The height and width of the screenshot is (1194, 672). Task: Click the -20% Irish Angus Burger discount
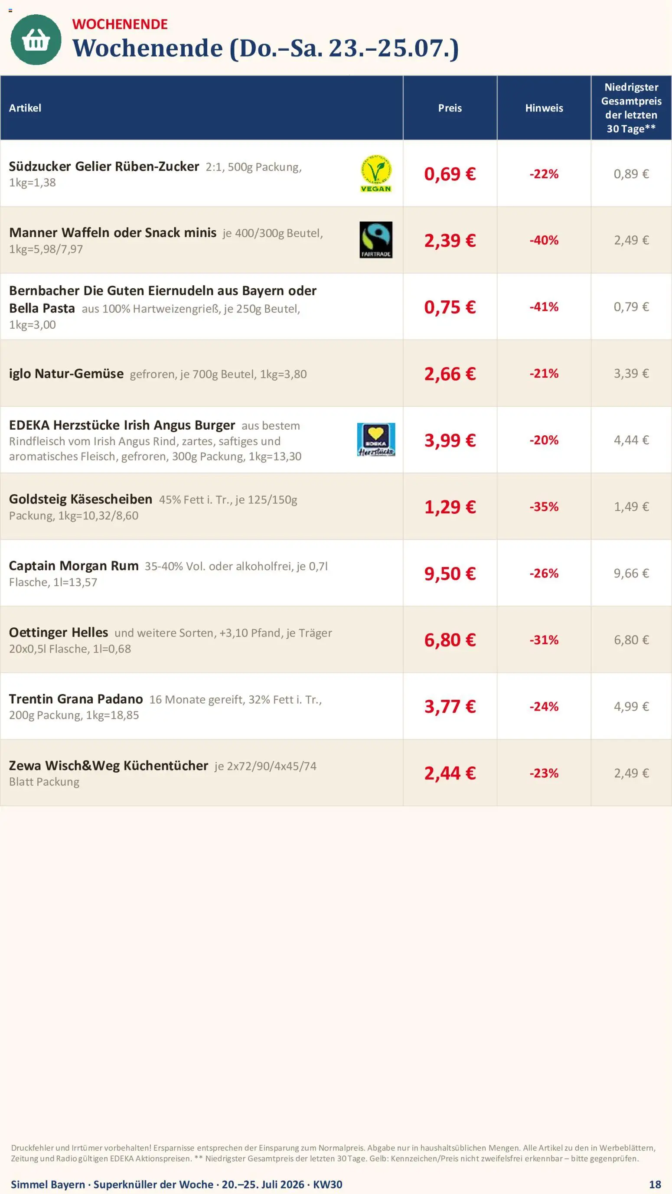coord(544,440)
